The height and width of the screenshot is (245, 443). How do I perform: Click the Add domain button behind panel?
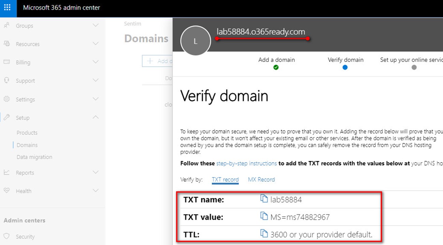coord(158,61)
